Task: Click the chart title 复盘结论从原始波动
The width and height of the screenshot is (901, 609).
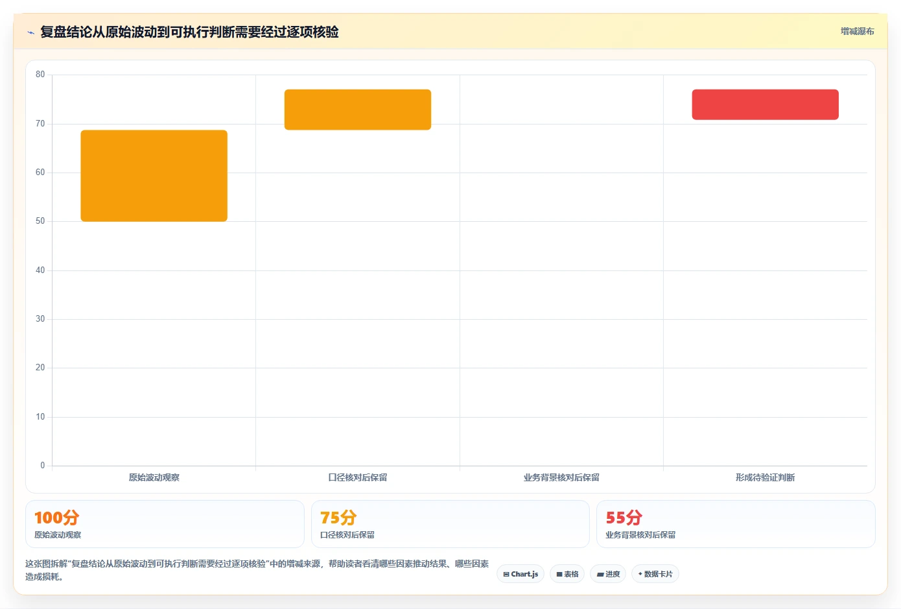Action: pyautogui.click(x=189, y=32)
